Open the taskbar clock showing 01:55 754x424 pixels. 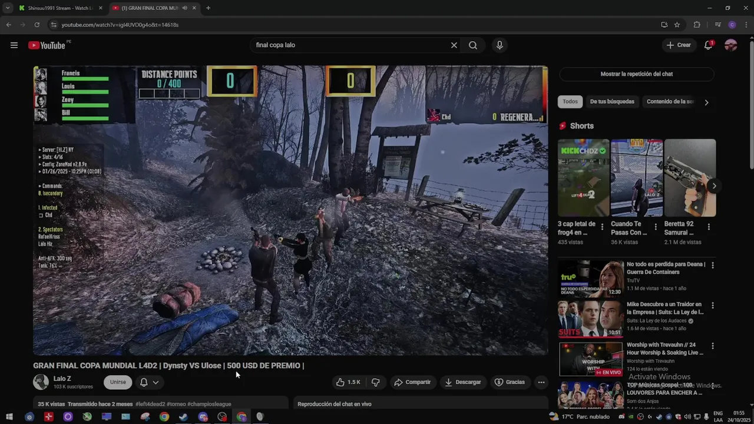click(x=739, y=416)
